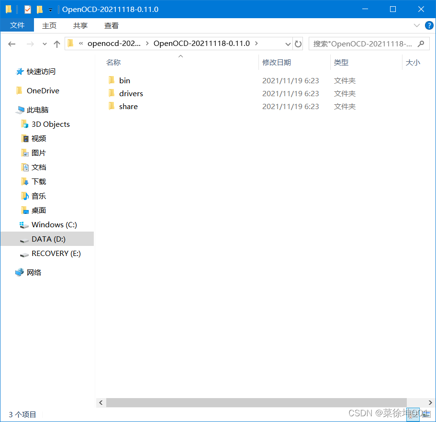Screen dimensions: 436x422
Task: Click the Windows (C:) drive icon
Action: [24, 225]
